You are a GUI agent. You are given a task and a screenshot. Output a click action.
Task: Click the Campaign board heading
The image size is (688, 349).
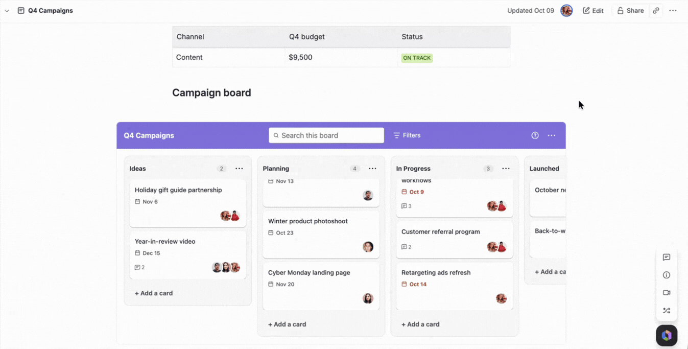point(211,92)
